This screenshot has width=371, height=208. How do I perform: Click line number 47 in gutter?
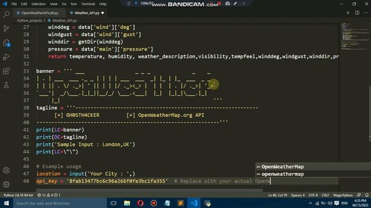(26, 174)
